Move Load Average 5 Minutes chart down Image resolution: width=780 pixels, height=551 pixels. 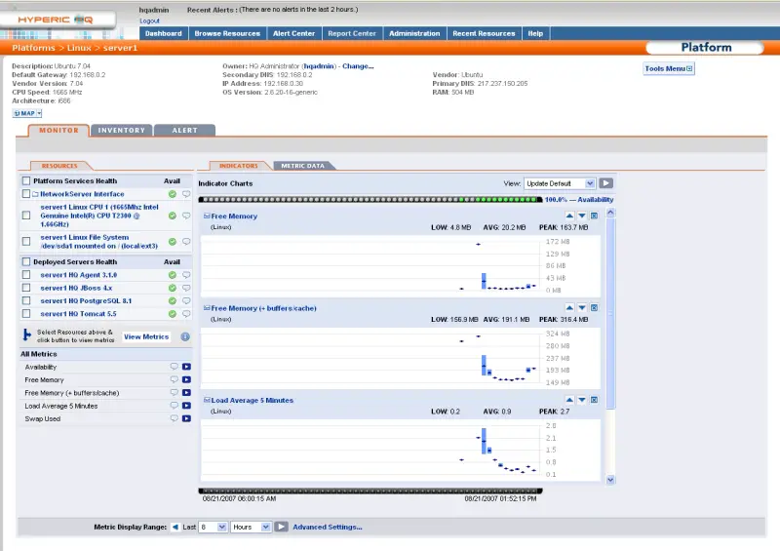(581, 400)
